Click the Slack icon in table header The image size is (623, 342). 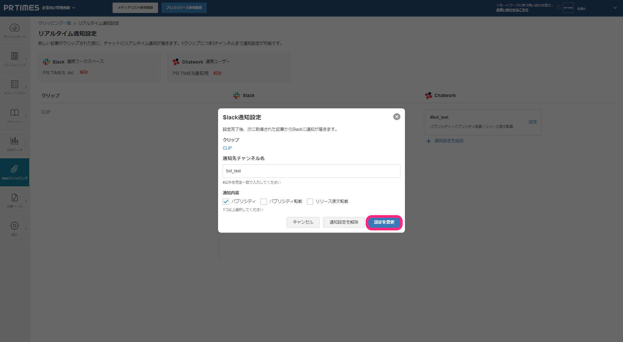pos(237,95)
